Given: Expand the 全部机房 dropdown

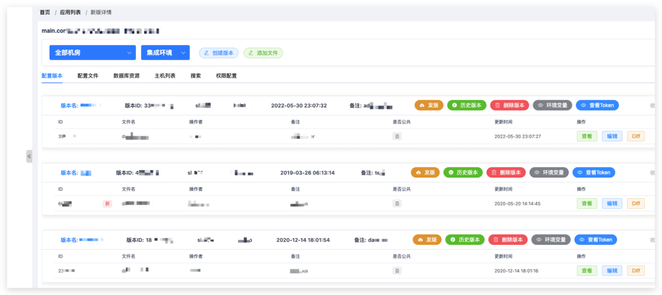Looking at the screenshot, I should click(93, 53).
